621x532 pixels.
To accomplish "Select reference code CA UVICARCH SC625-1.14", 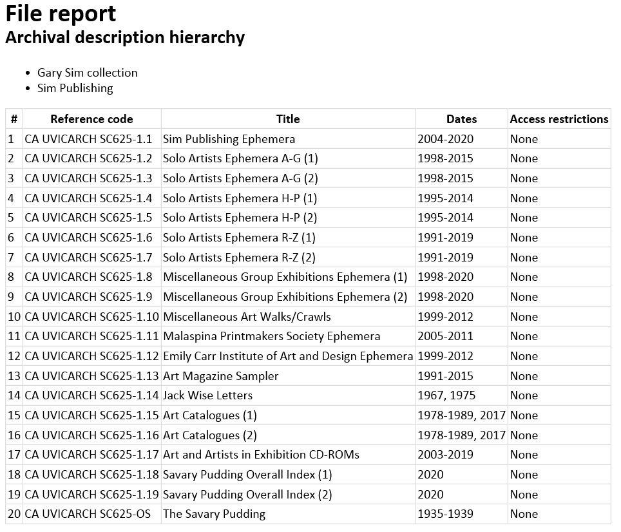I will [91, 395].
